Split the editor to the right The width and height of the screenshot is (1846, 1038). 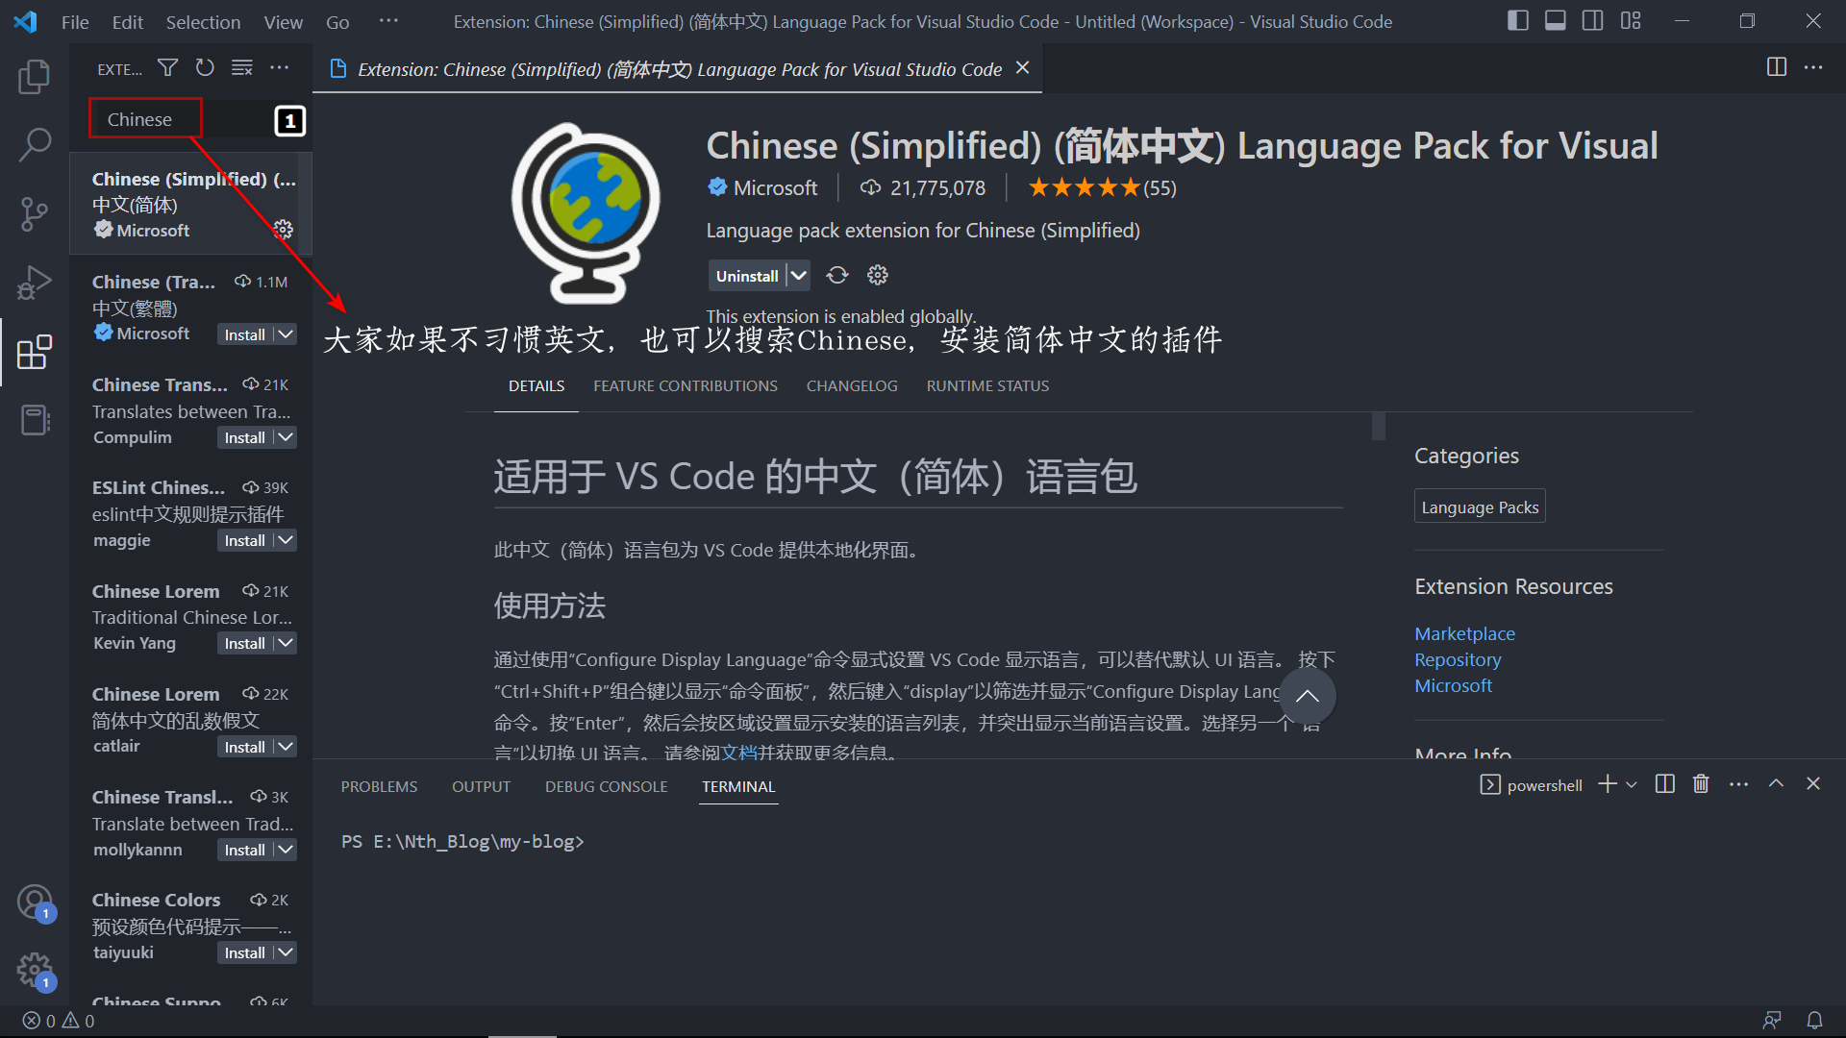(x=1777, y=67)
